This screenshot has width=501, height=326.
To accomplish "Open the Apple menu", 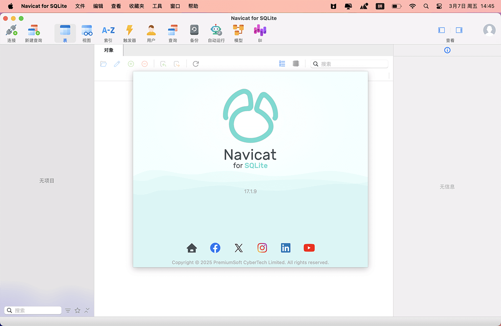I will tap(10, 6).
